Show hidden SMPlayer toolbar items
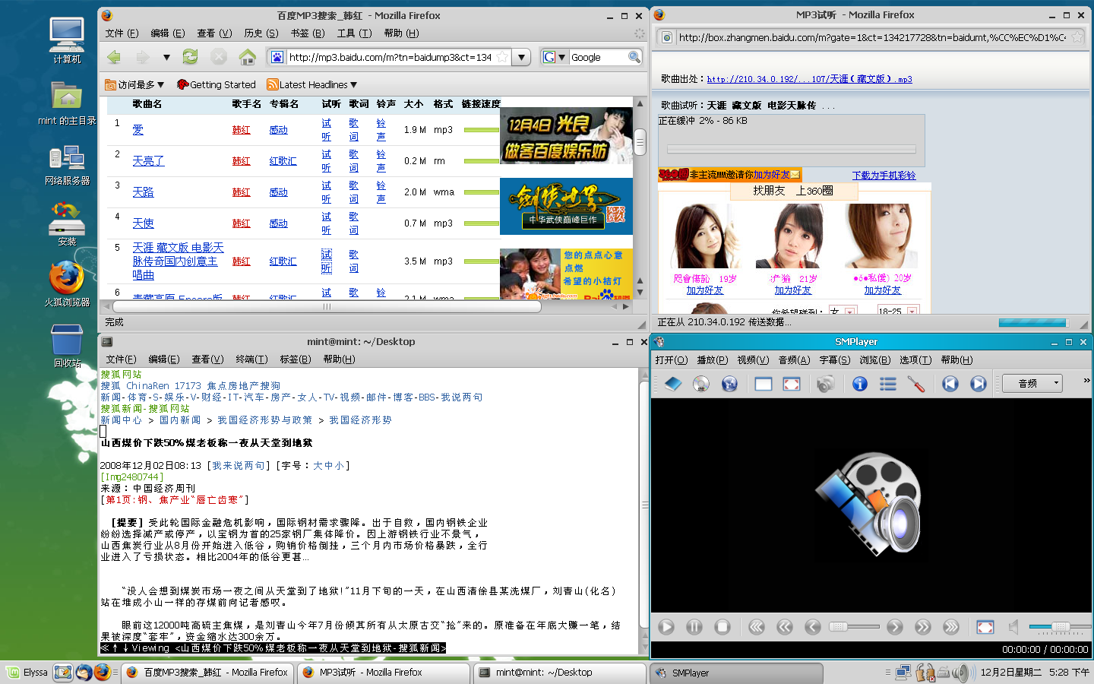1094x684 pixels. [x=1086, y=381]
